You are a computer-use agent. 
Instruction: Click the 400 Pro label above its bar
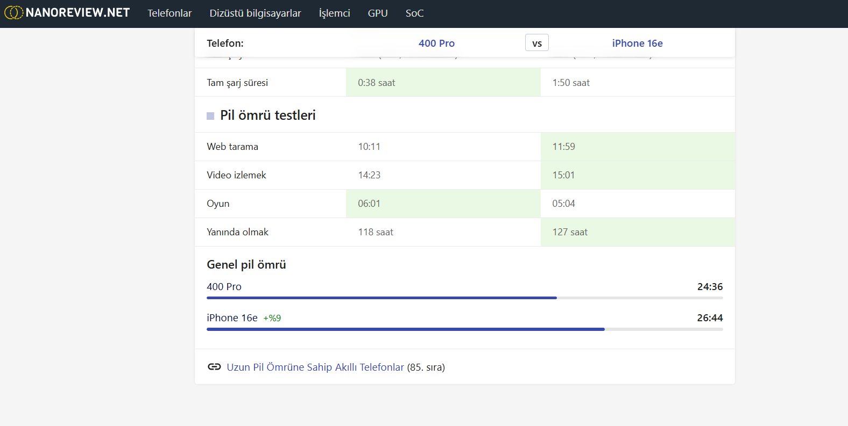(x=224, y=287)
